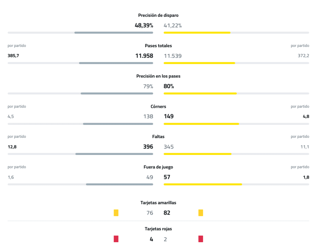Image resolution: width=314 pixels, height=248 pixels.
Task: Click the yellow pass accuracy bar
Action: tap(200, 93)
